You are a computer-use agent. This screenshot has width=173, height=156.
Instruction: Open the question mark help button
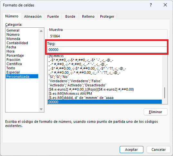(x=151, y=5)
